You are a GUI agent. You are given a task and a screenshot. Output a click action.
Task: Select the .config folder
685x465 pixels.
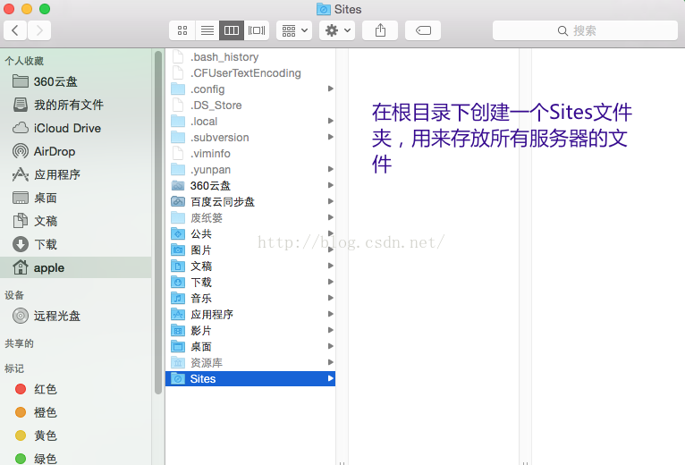click(250, 89)
